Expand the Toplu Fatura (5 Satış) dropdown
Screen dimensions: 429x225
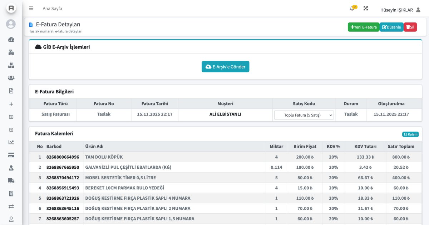pyautogui.click(x=304, y=115)
